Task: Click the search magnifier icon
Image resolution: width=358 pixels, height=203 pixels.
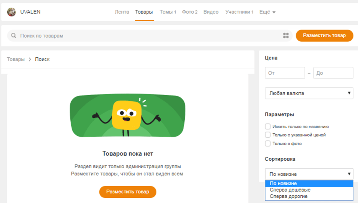Action: coord(14,36)
